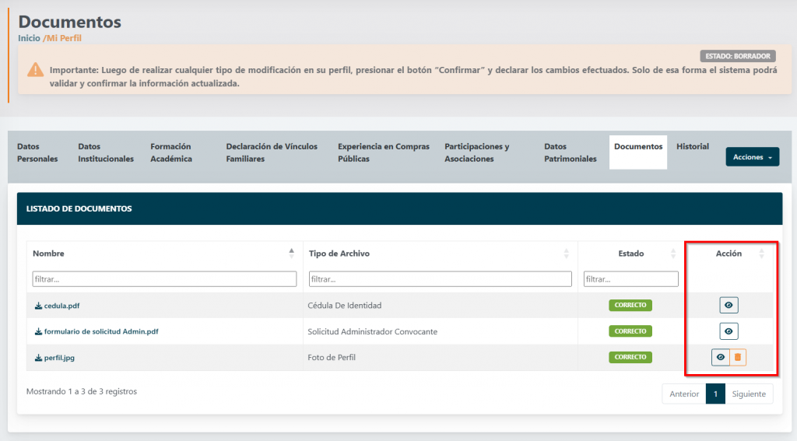Click CORRECTO badge in perfil.jpg row

(630, 357)
